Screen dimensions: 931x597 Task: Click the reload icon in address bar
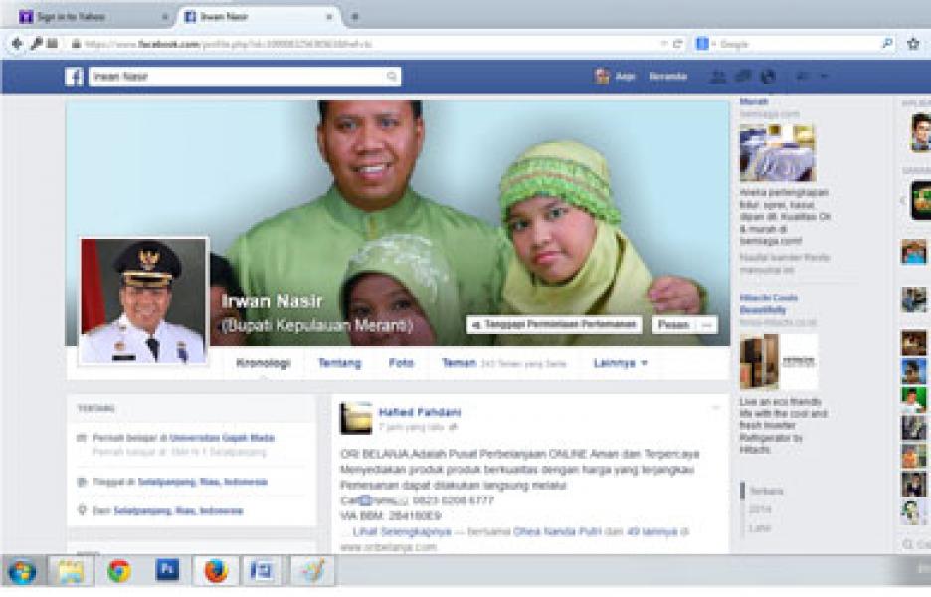click(677, 44)
